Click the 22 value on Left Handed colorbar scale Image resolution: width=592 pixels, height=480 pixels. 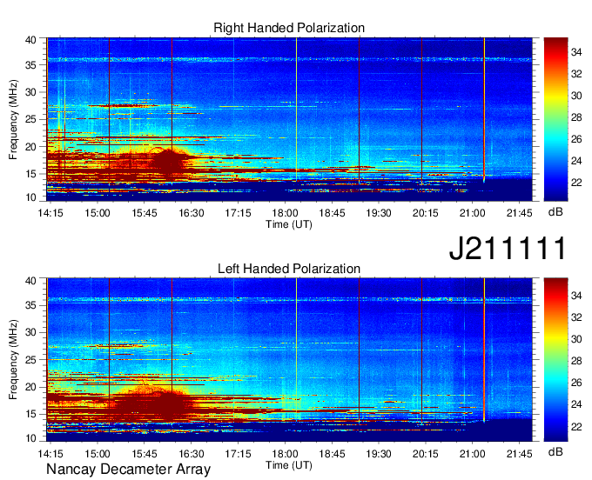pos(576,427)
